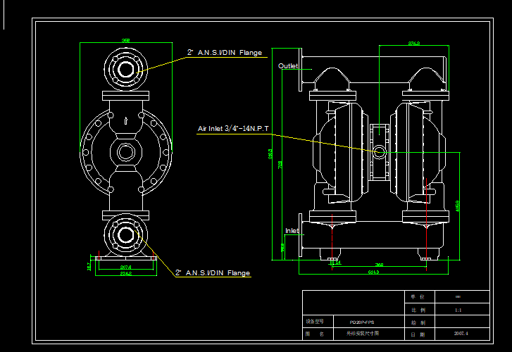Pick the center hub circle of the left view
The width and height of the screenshot is (512, 352).
pos(126,152)
